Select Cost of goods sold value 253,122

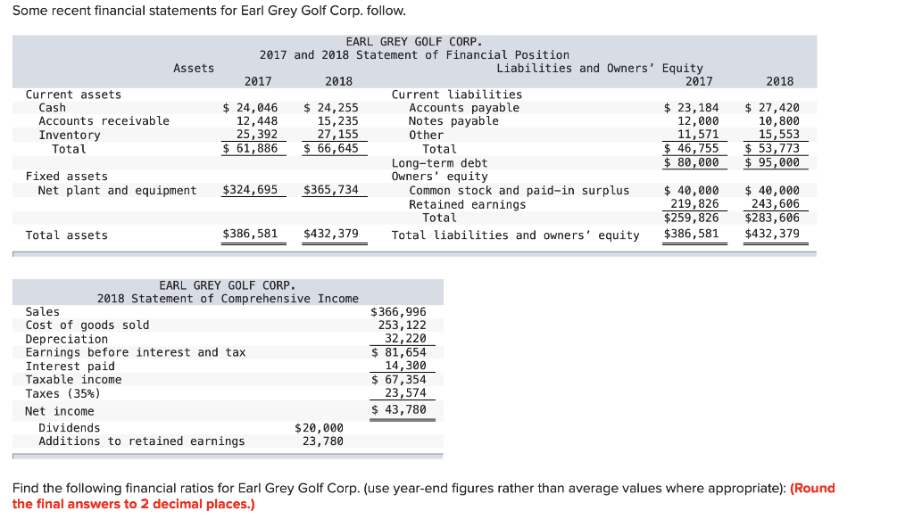[403, 325]
